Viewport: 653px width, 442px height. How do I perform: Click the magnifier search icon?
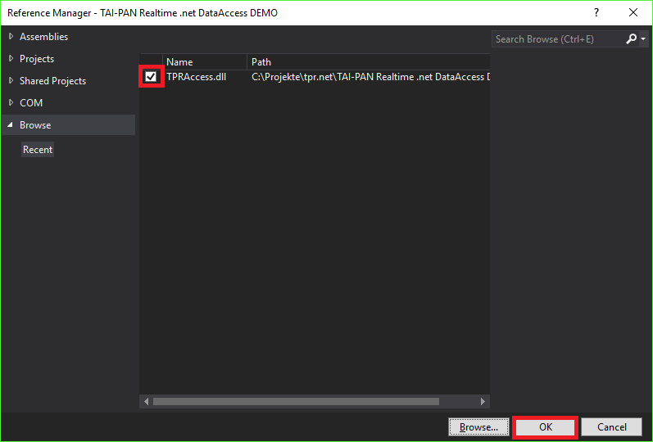(x=632, y=38)
